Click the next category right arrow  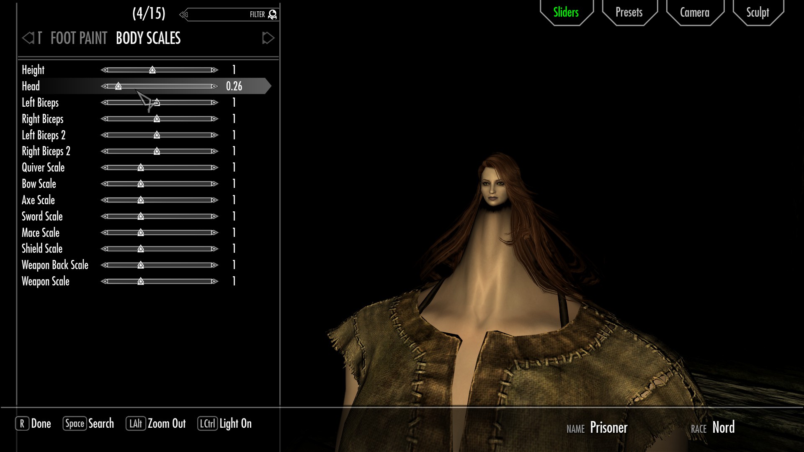tap(268, 38)
